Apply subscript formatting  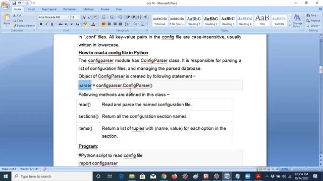click(66, 24)
